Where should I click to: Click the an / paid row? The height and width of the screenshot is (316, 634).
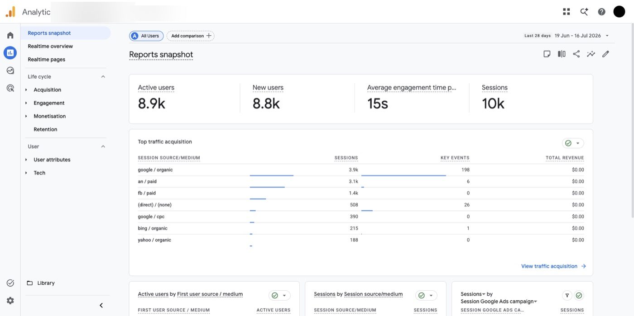(x=361, y=182)
